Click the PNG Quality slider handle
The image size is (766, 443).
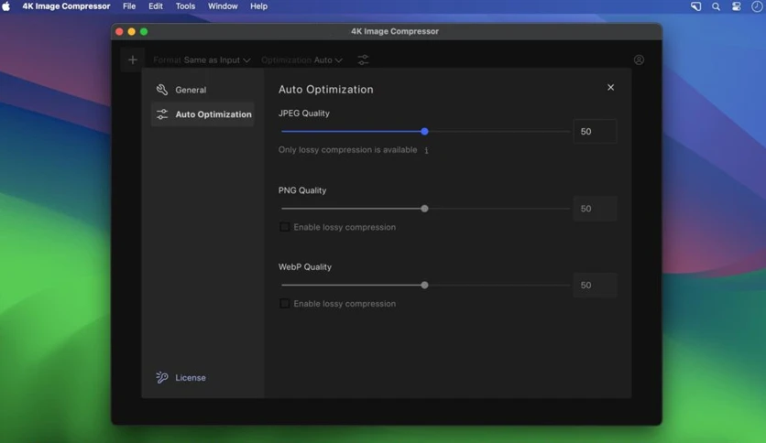click(424, 209)
